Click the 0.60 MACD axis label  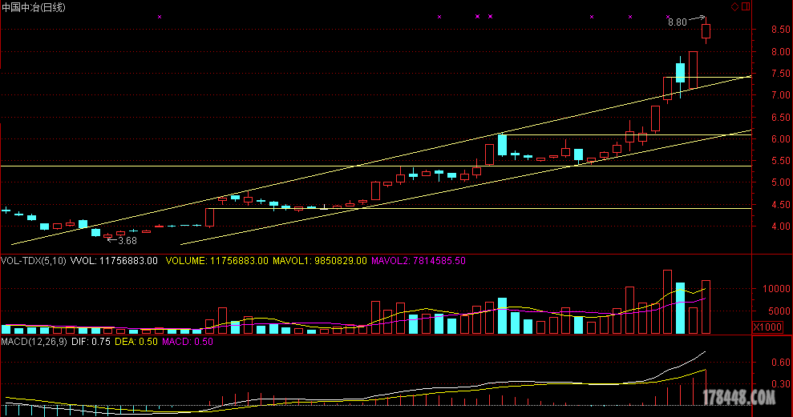[x=780, y=362]
